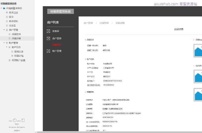
Task: Open the 修改密码 page in tree
Action: click(13, 21)
